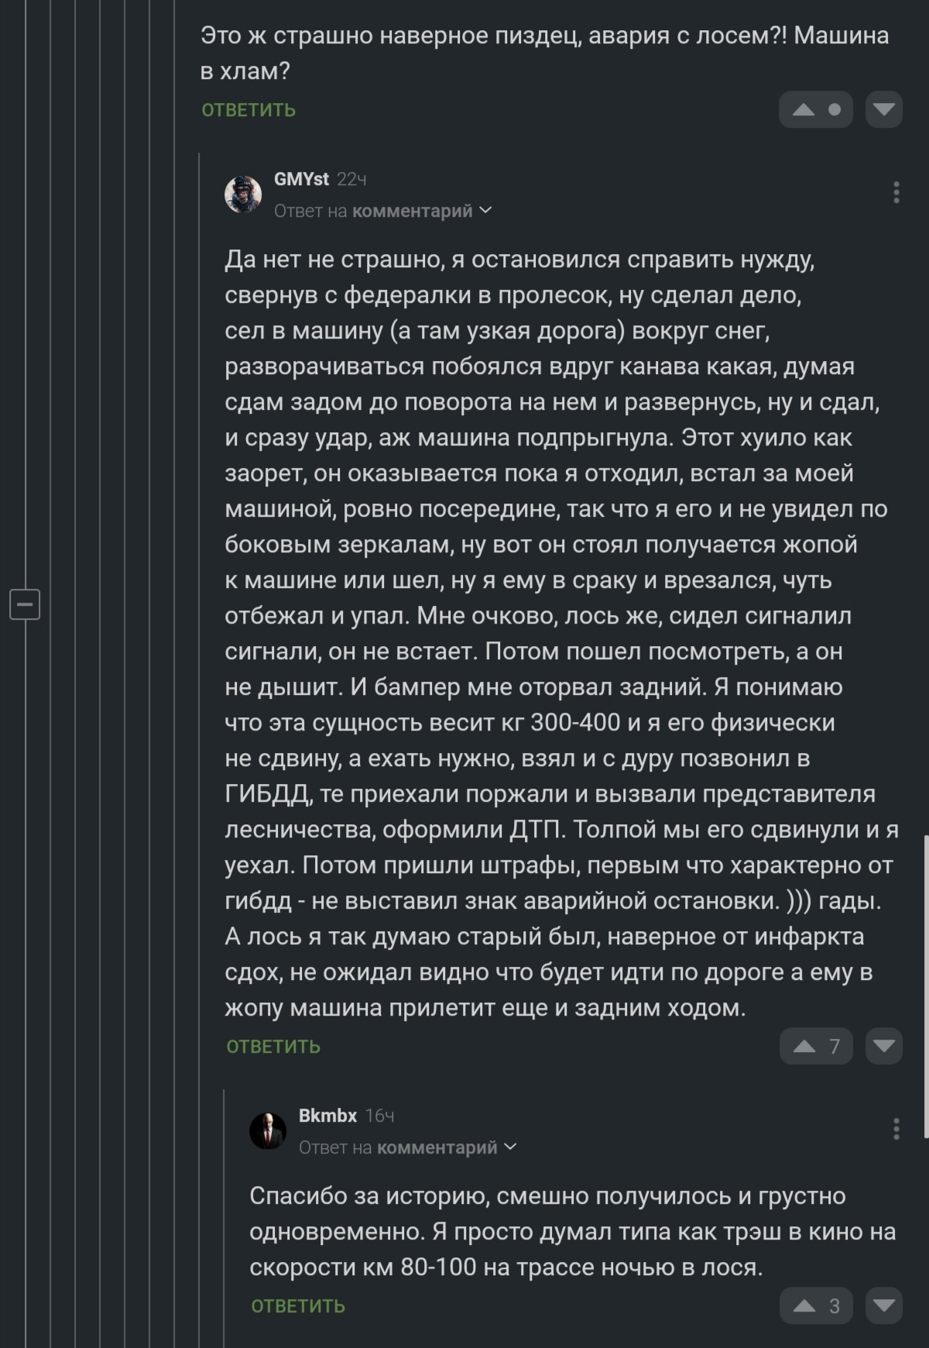Downvote the top comment about moose crash
The width and height of the screenshot is (929, 1348).
pos(883,110)
